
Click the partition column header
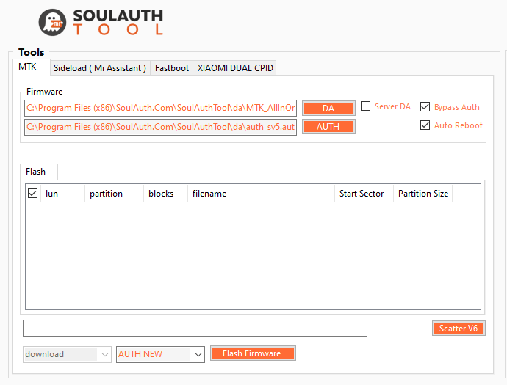(x=114, y=194)
